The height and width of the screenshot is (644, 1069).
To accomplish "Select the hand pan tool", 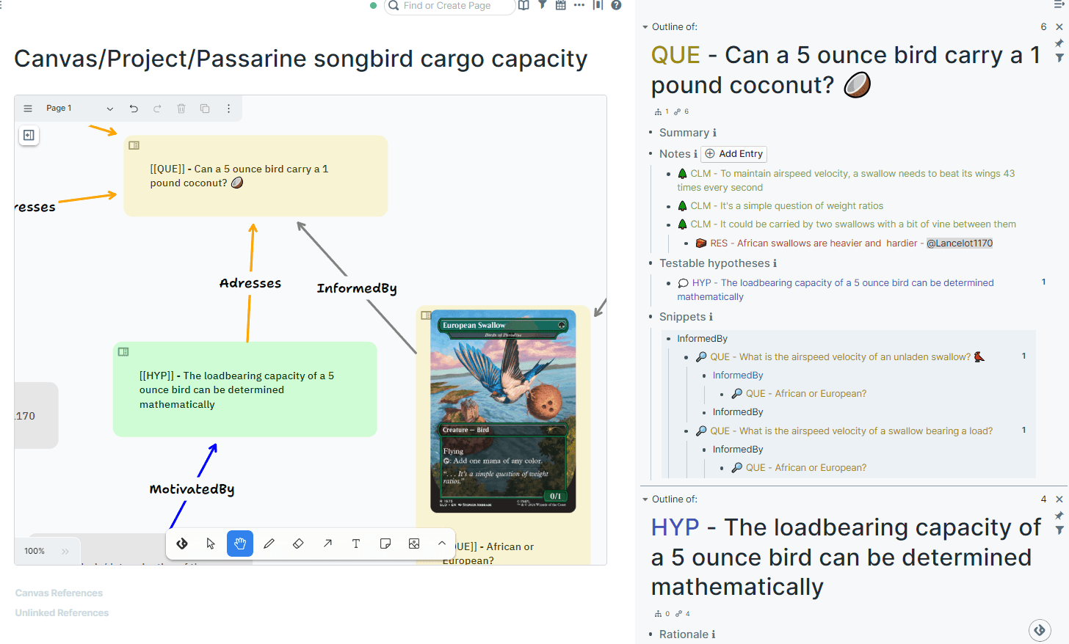I will pyautogui.click(x=240, y=544).
